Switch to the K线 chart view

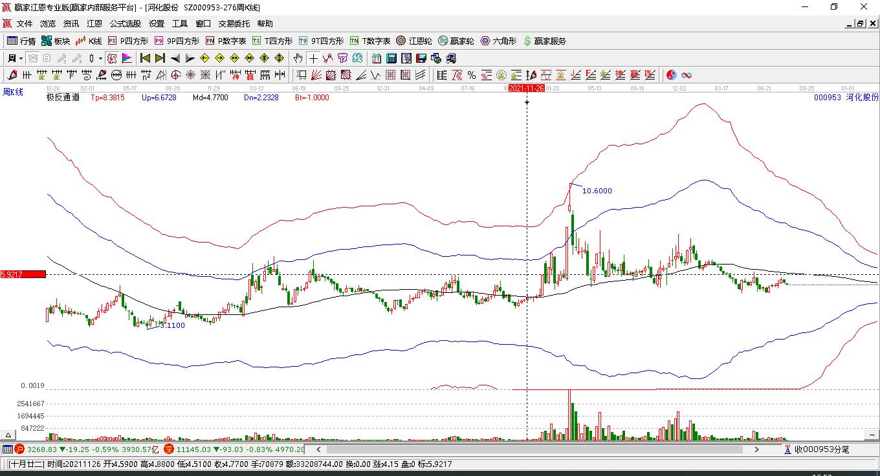tap(89, 41)
